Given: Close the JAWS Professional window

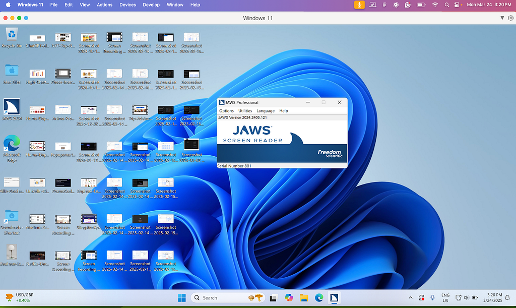Looking at the screenshot, I should pos(339,102).
